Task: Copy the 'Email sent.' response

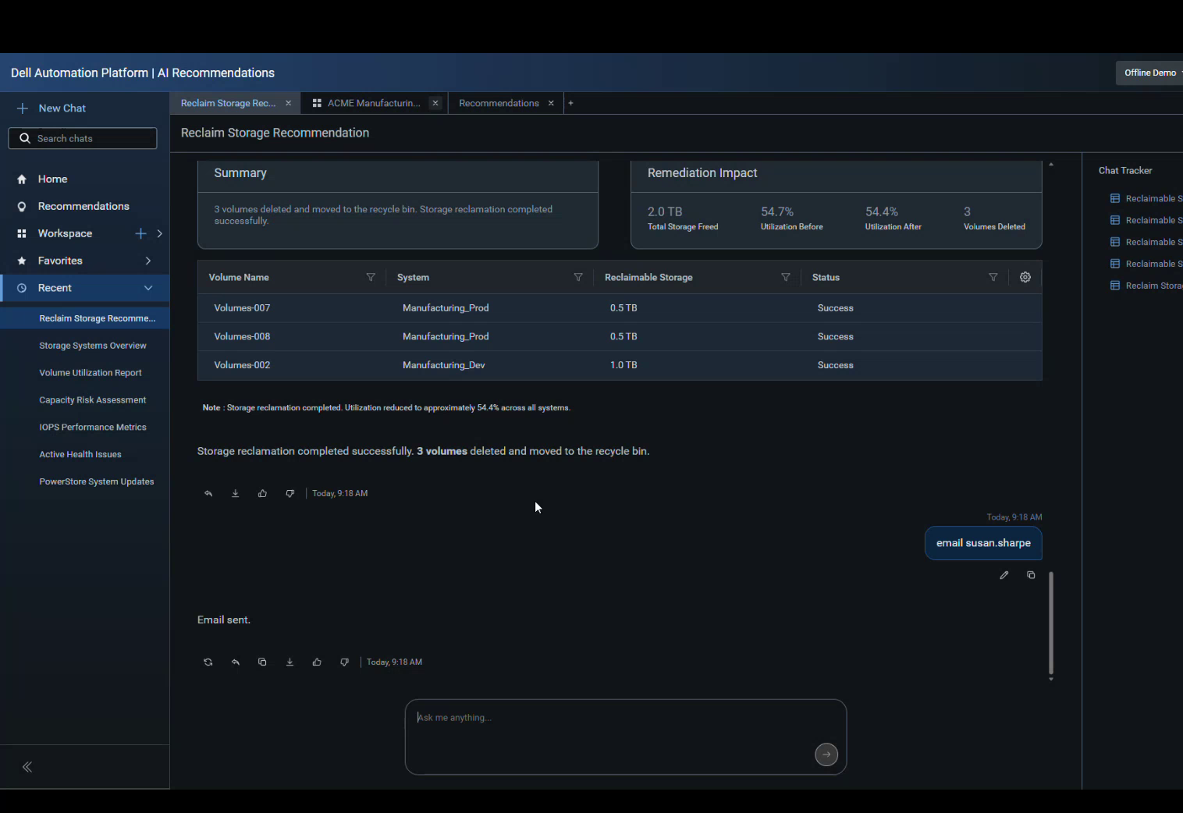Action: (x=263, y=662)
